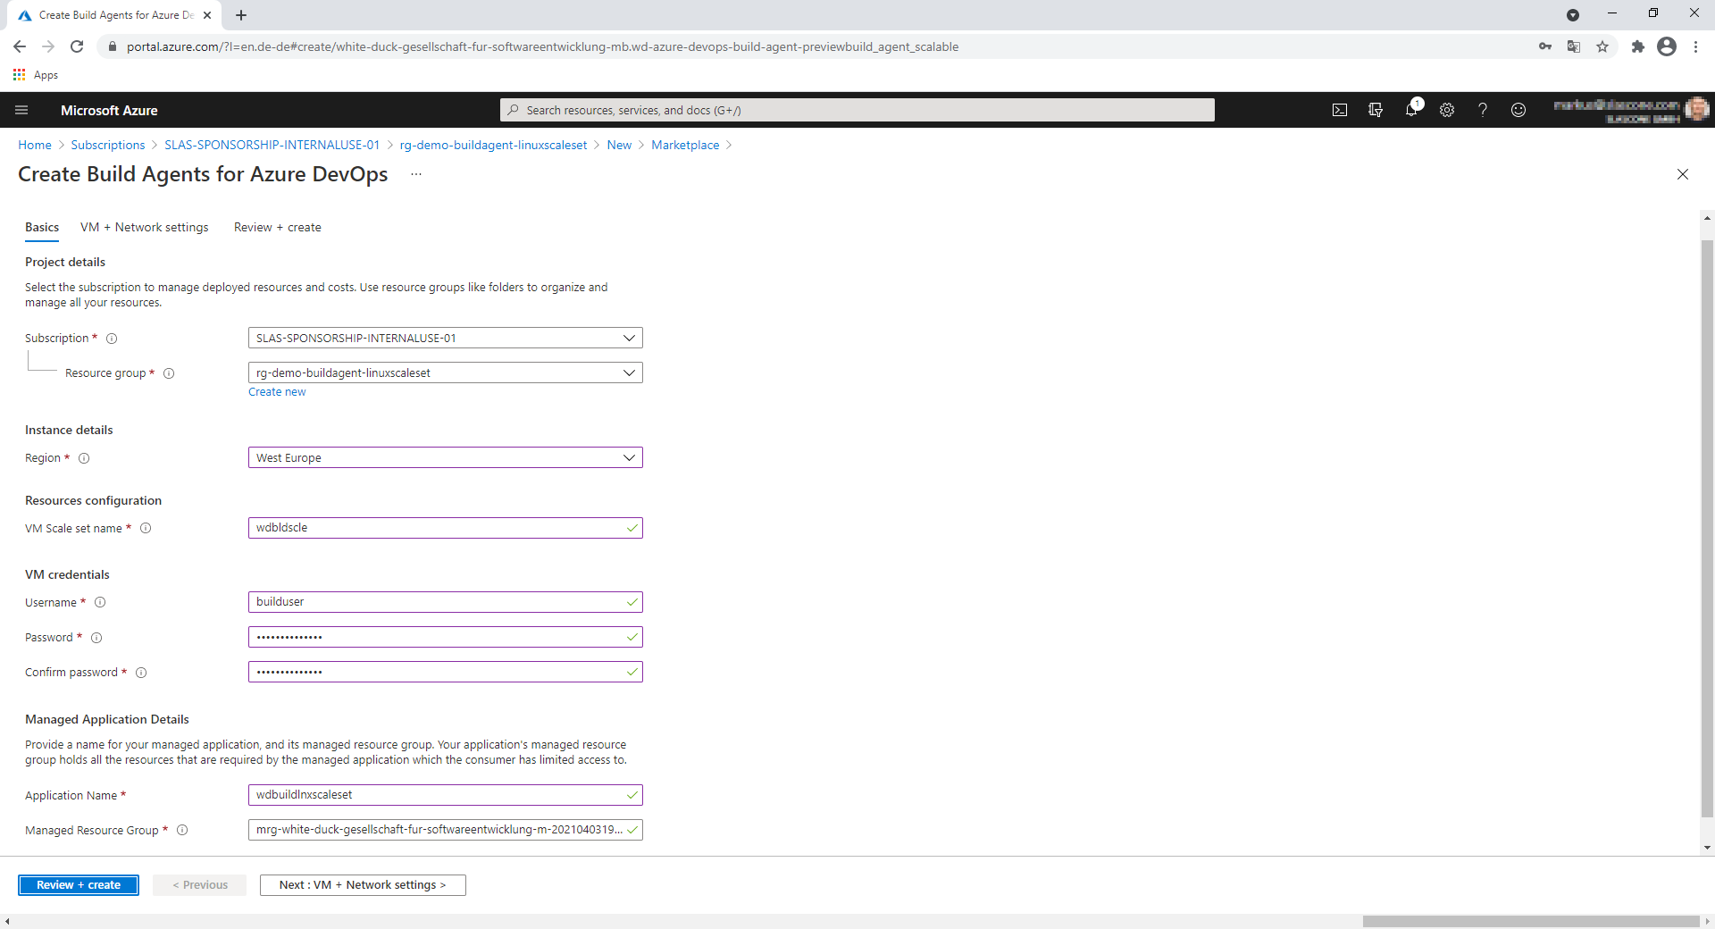Open the saved passwords key icon
Image resolution: width=1715 pixels, height=929 pixels.
1545,46
